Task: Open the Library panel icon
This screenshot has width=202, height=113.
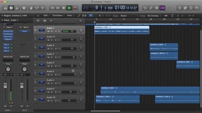Action: point(5,8)
